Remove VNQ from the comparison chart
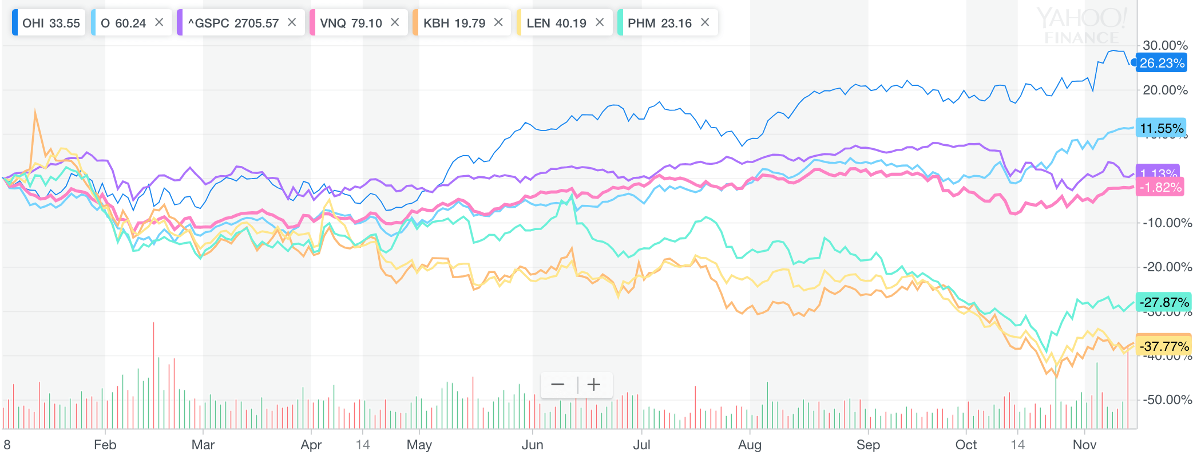Screen dimensions: 1193x455 (x=394, y=23)
